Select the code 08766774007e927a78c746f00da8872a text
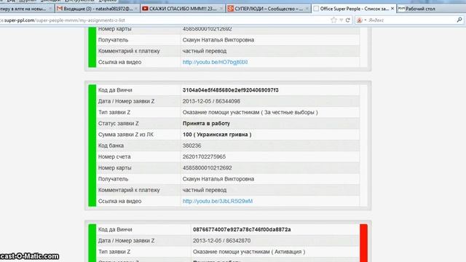466x262 pixels. 242,229
